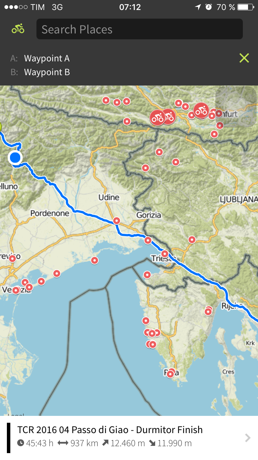Tap the green bicycle routing icon
258x460 pixels.
point(18,29)
